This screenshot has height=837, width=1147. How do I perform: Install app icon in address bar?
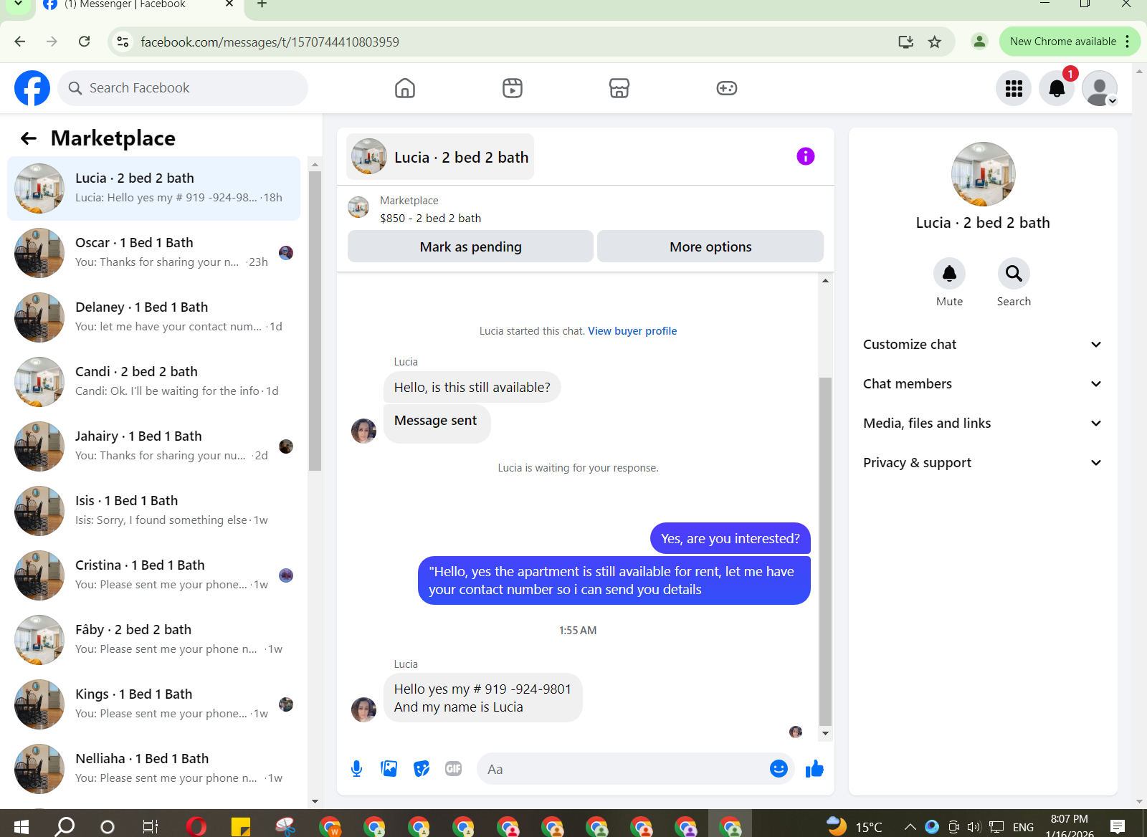pyautogui.click(x=906, y=42)
